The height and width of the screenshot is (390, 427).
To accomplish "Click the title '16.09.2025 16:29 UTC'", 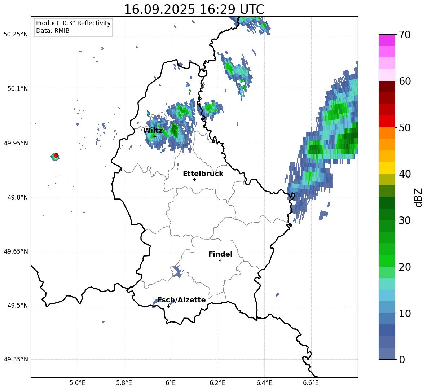I will (194, 9).
